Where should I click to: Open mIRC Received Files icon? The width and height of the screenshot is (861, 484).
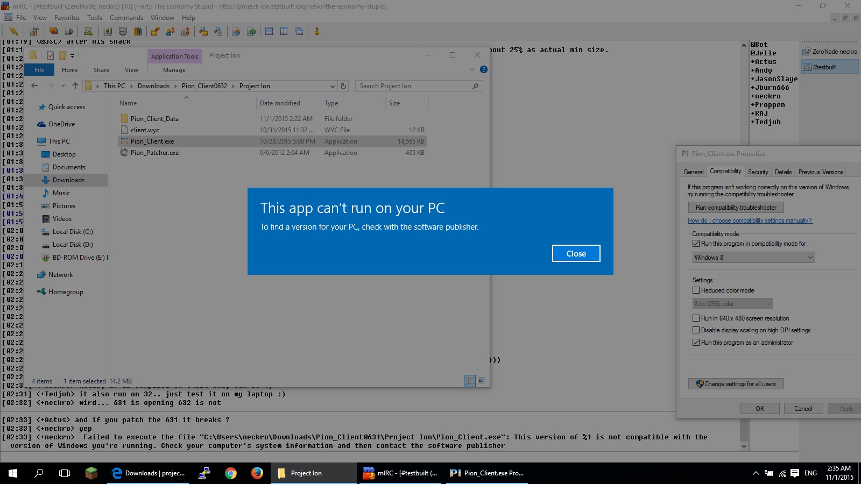(203, 31)
